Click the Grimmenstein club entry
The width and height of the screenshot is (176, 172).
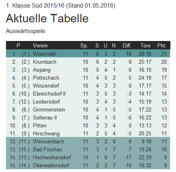pos(49,109)
